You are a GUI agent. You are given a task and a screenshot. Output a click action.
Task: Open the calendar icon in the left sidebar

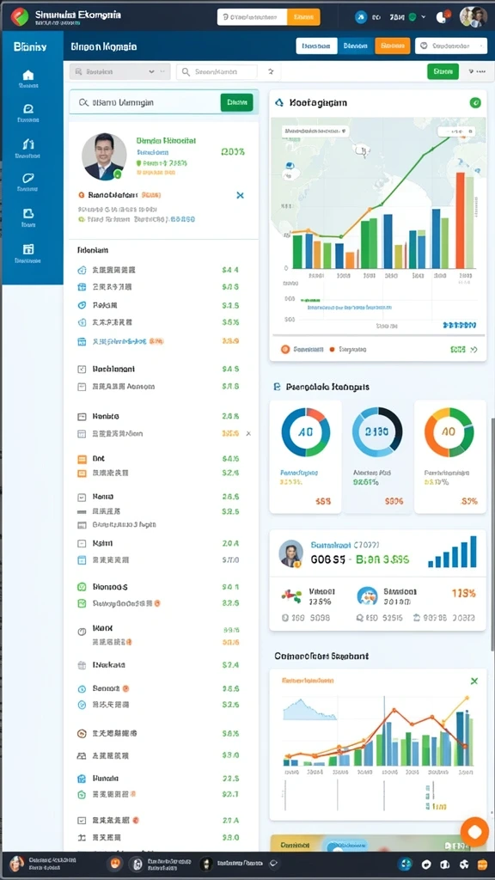(28, 249)
